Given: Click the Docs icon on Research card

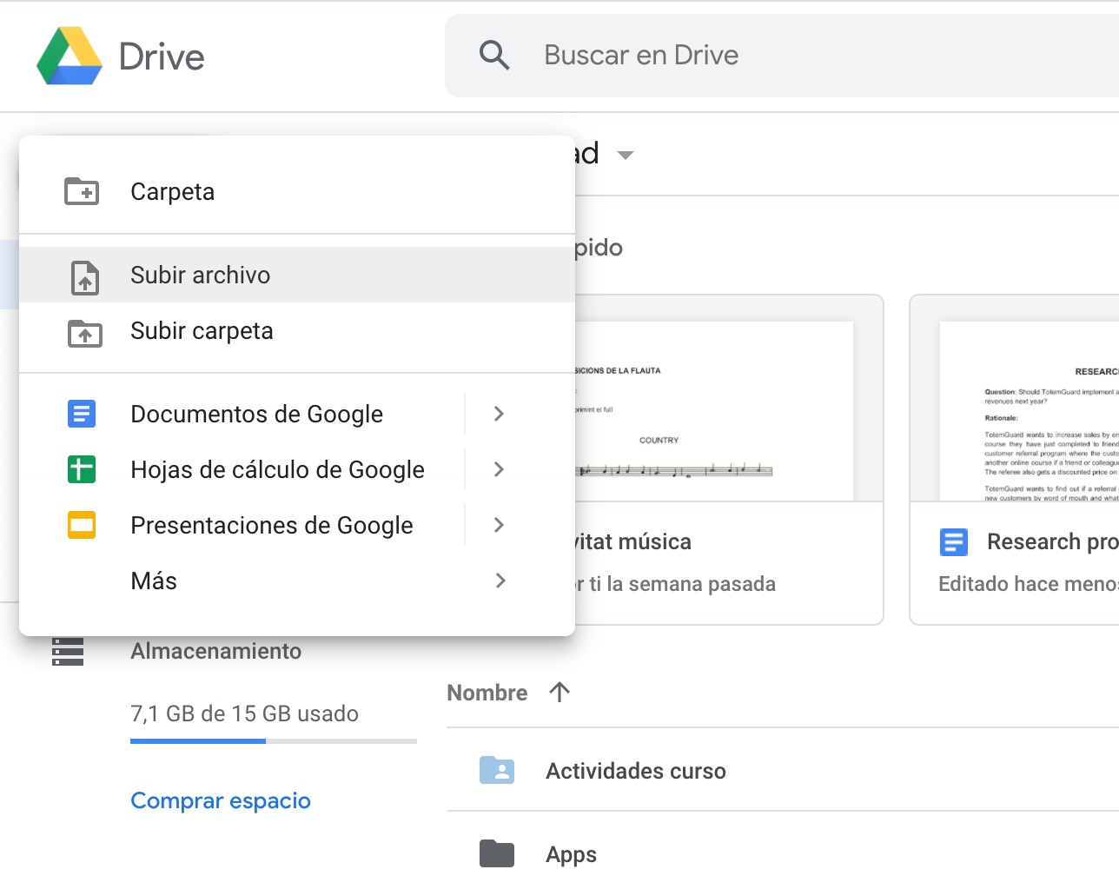Looking at the screenshot, I should click(953, 542).
